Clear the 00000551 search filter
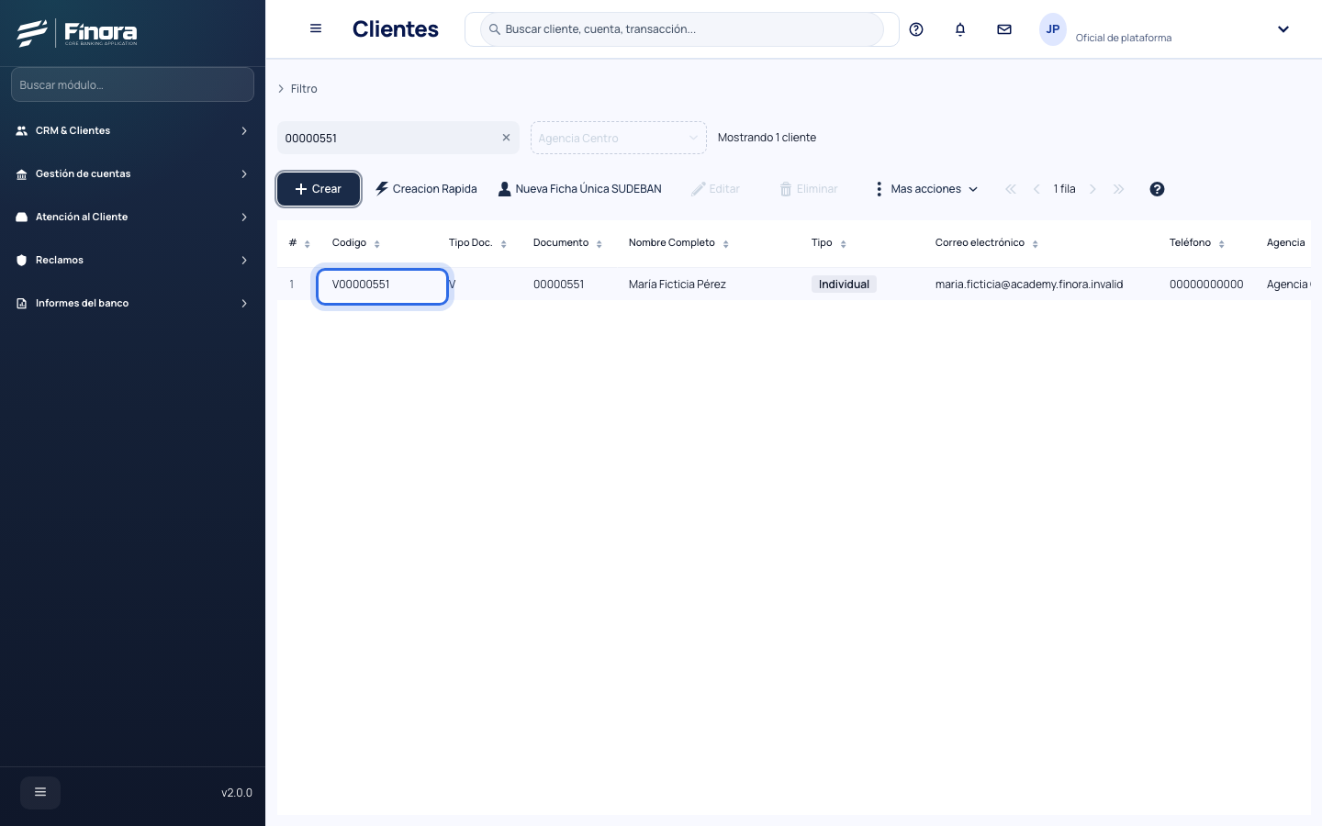Screen dimensions: 1322x826 pyautogui.click(x=506, y=138)
